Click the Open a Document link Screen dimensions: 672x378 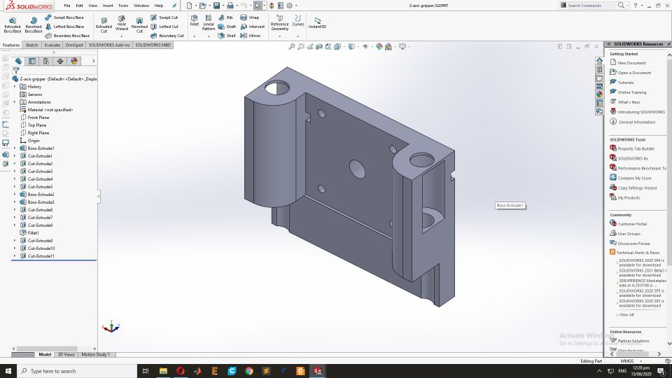[634, 73]
